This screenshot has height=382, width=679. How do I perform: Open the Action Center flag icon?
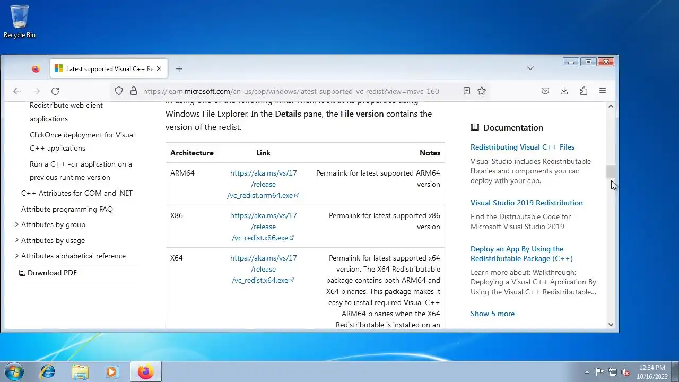pos(599,372)
